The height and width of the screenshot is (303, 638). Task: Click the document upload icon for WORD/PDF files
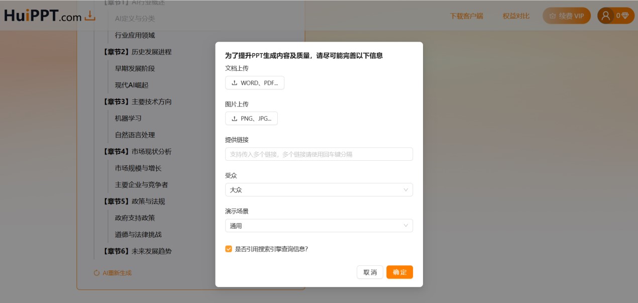point(234,82)
